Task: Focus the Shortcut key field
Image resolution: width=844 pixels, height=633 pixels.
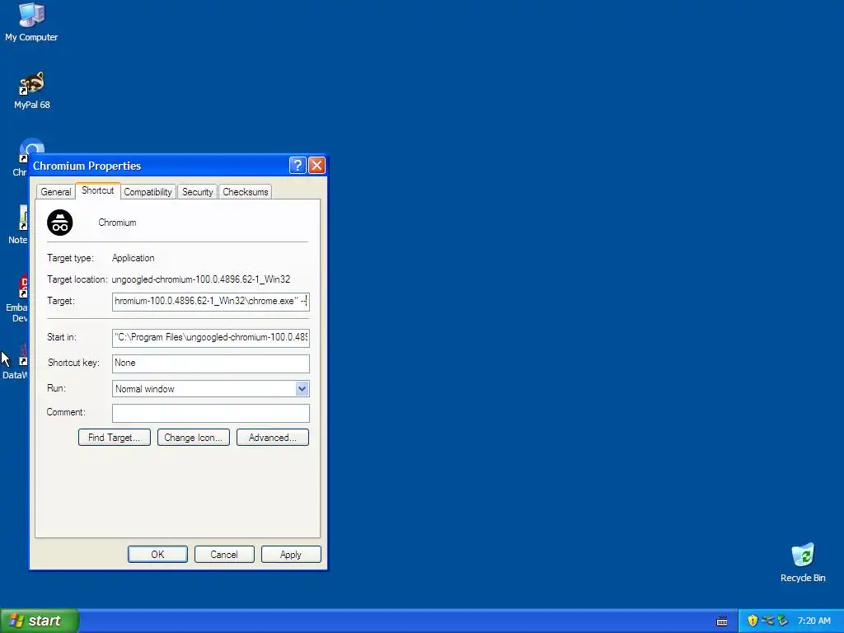Action: (210, 363)
